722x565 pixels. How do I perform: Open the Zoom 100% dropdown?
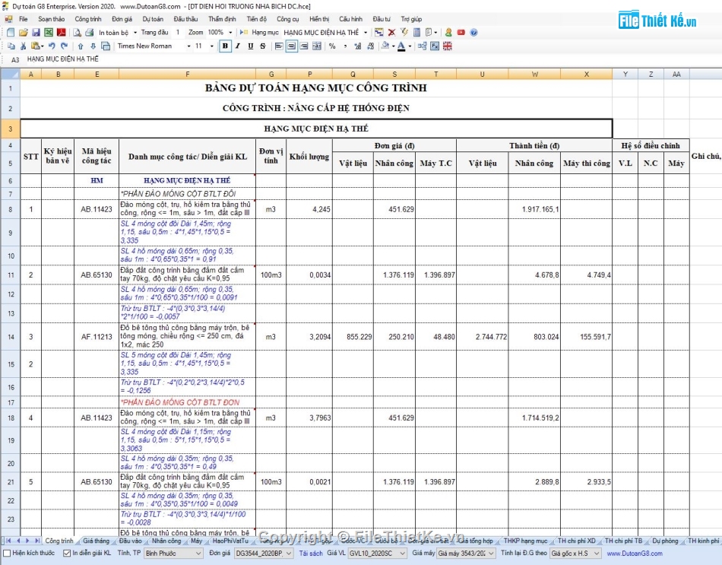click(x=230, y=33)
